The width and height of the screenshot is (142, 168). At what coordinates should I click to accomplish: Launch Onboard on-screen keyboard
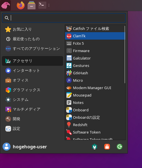click(x=95, y=110)
